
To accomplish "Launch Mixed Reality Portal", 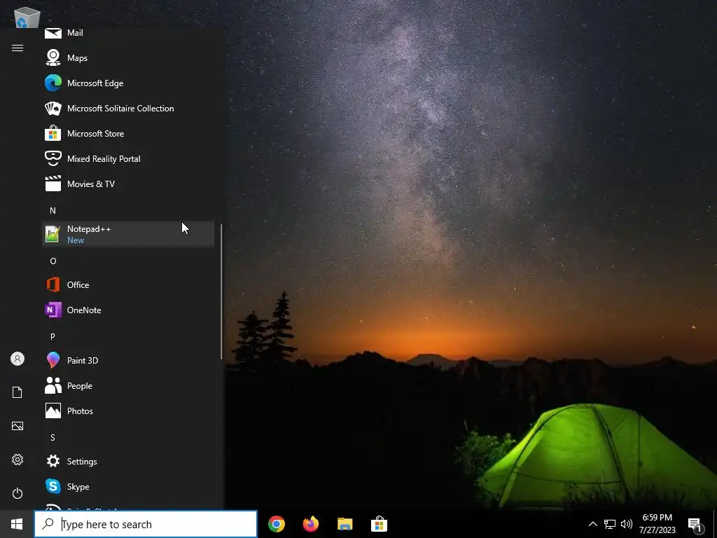I will (x=128, y=159).
